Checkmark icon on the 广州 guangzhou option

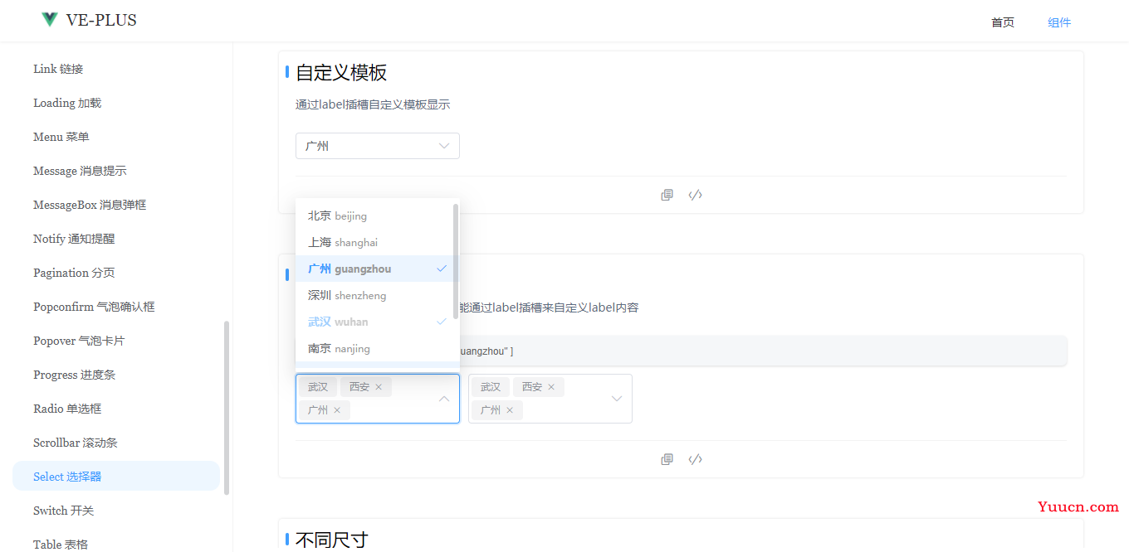442,269
